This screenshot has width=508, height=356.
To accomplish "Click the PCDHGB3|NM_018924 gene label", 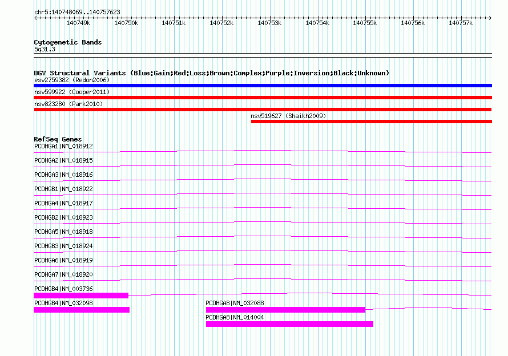I will 63,246.
